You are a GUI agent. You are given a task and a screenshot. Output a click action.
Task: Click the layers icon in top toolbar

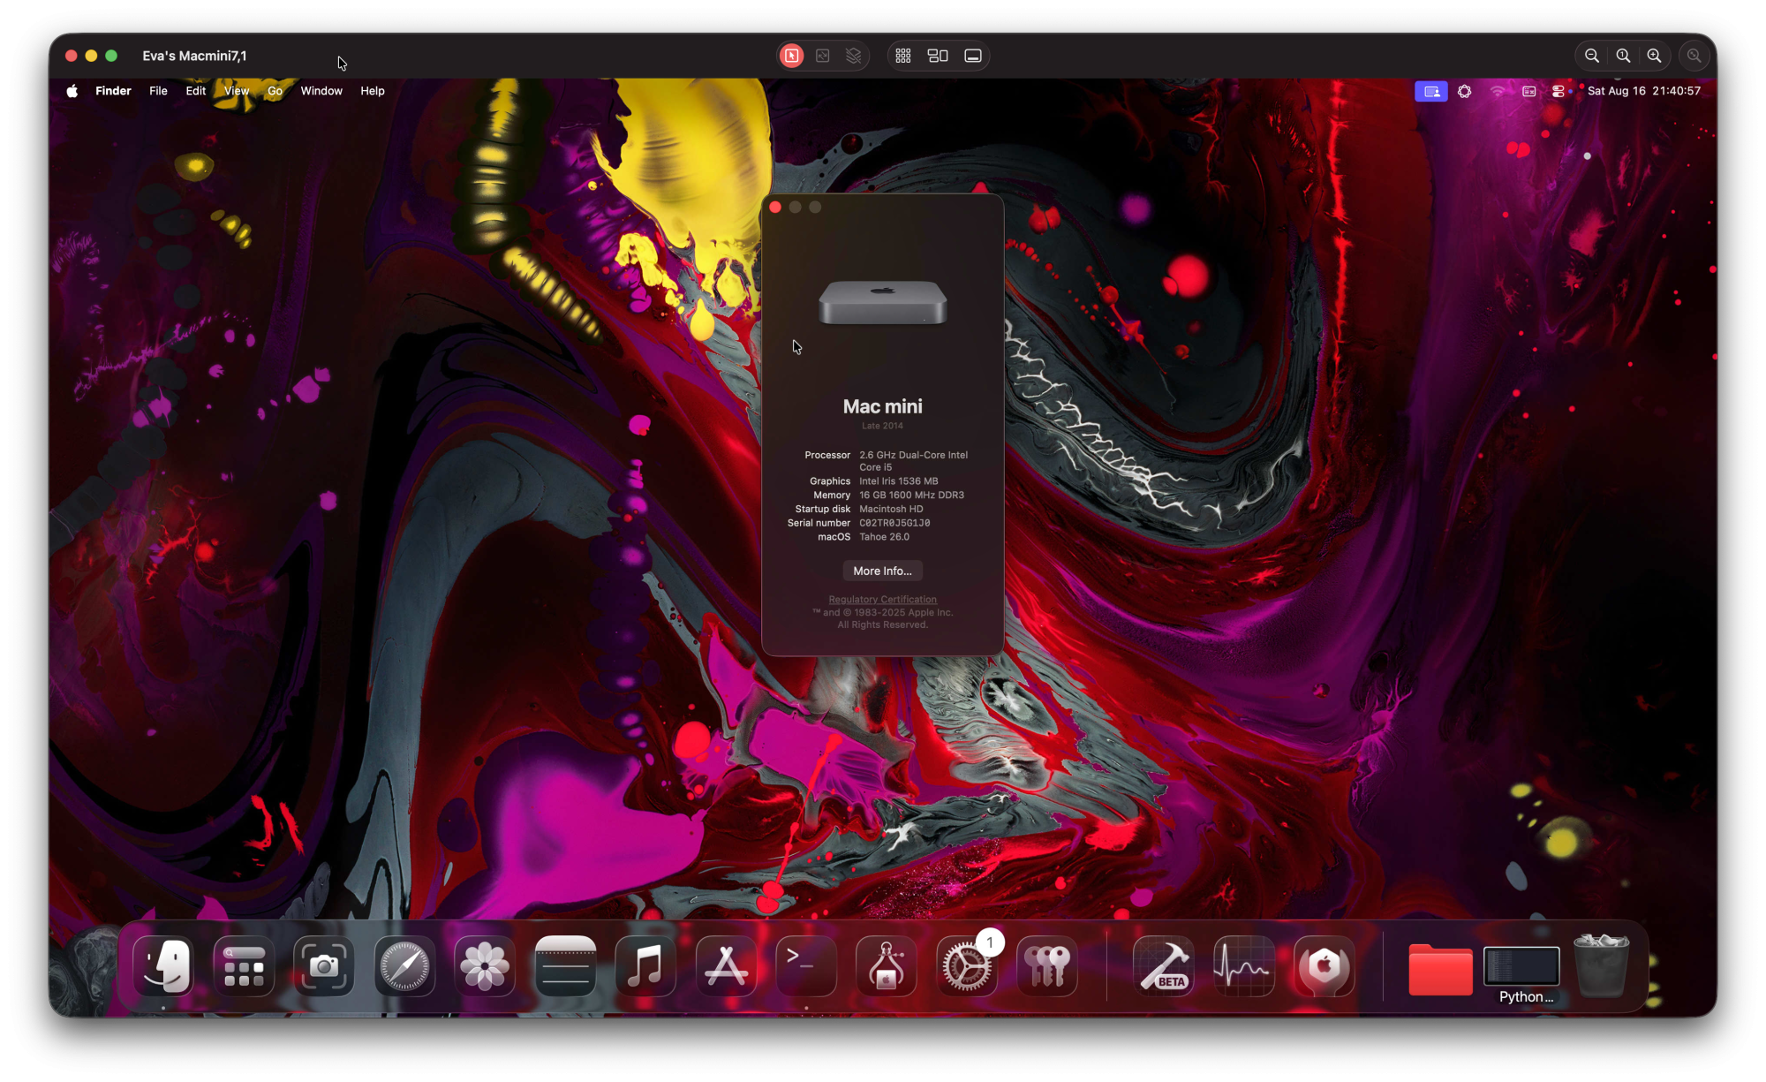853,56
